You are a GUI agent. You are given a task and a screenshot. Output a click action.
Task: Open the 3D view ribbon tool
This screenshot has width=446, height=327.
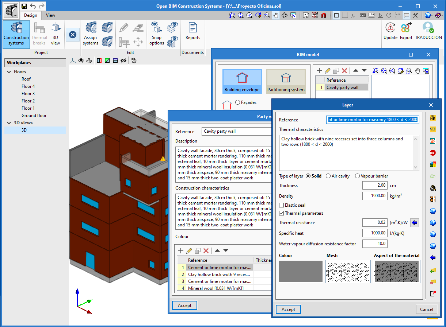(x=56, y=34)
